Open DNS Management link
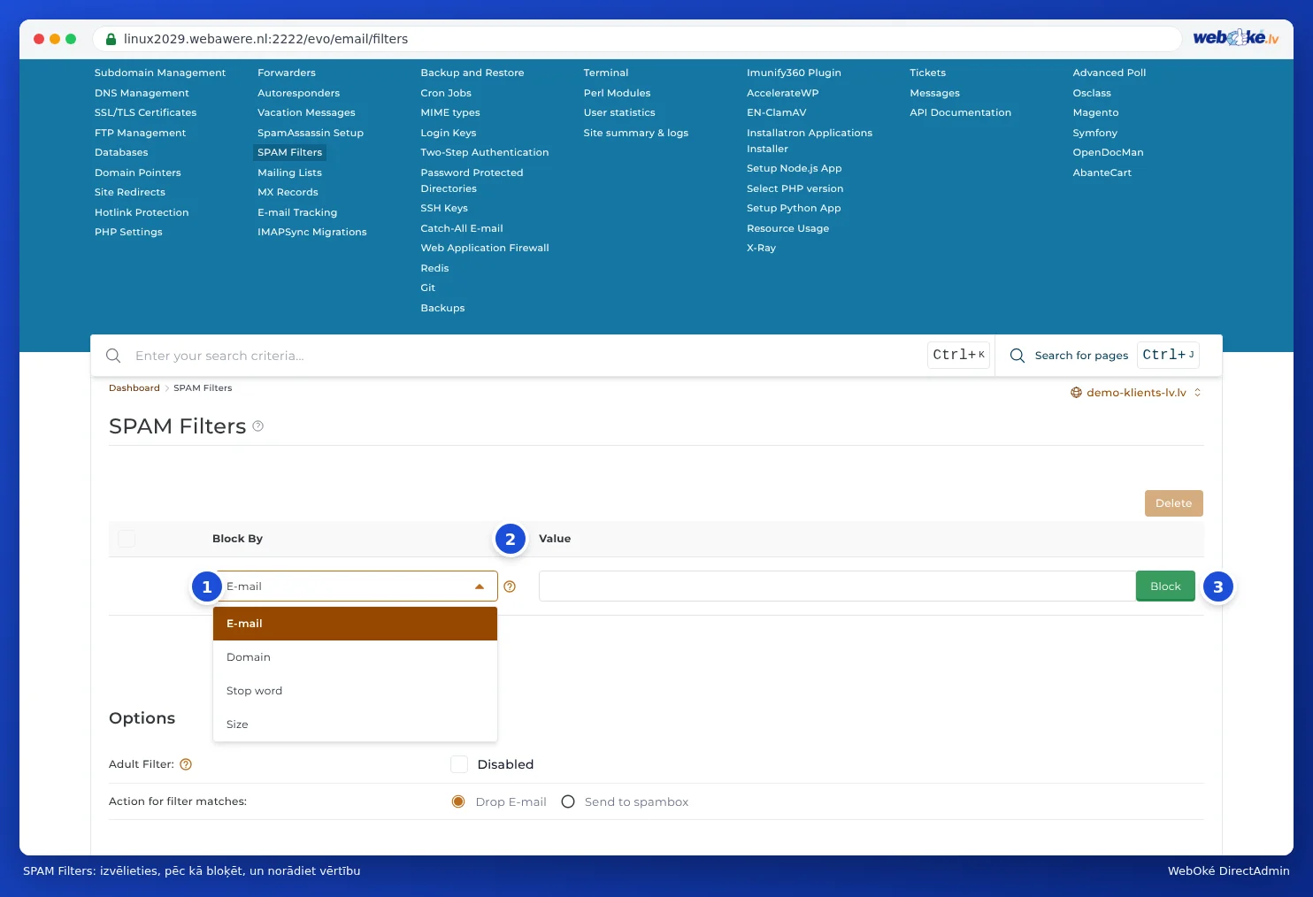 [142, 93]
